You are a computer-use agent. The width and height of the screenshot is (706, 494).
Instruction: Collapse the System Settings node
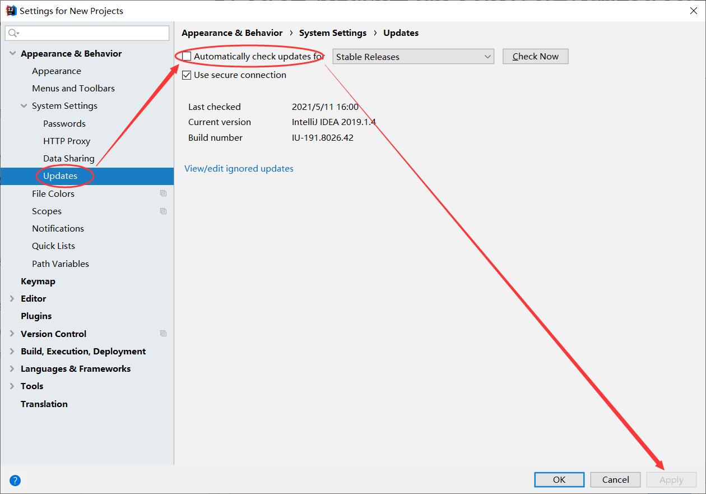[24, 106]
